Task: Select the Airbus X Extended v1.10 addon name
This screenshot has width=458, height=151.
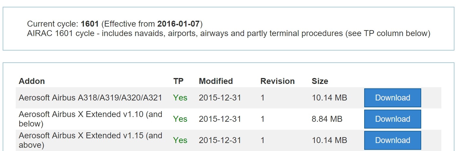Action: (x=90, y=119)
